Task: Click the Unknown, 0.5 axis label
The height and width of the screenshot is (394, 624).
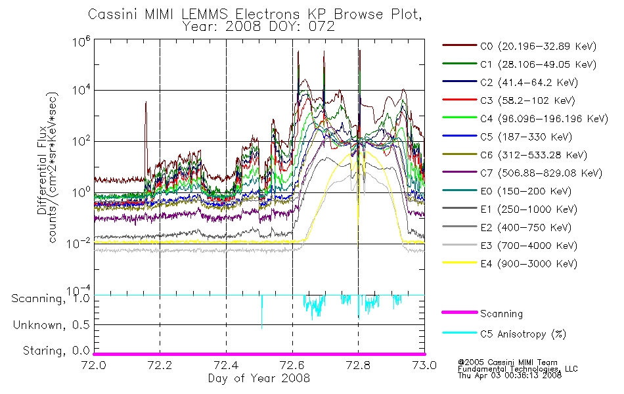Action: click(x=51, y=325)
